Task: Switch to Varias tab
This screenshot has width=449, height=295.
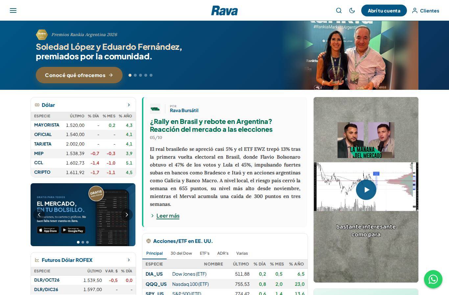Action: click(x=242, y=253)
